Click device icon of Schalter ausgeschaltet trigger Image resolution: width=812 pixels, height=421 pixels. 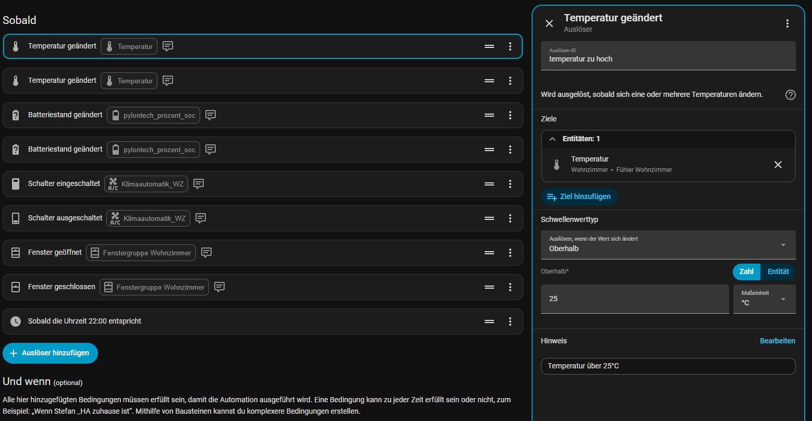pos(16,218)
